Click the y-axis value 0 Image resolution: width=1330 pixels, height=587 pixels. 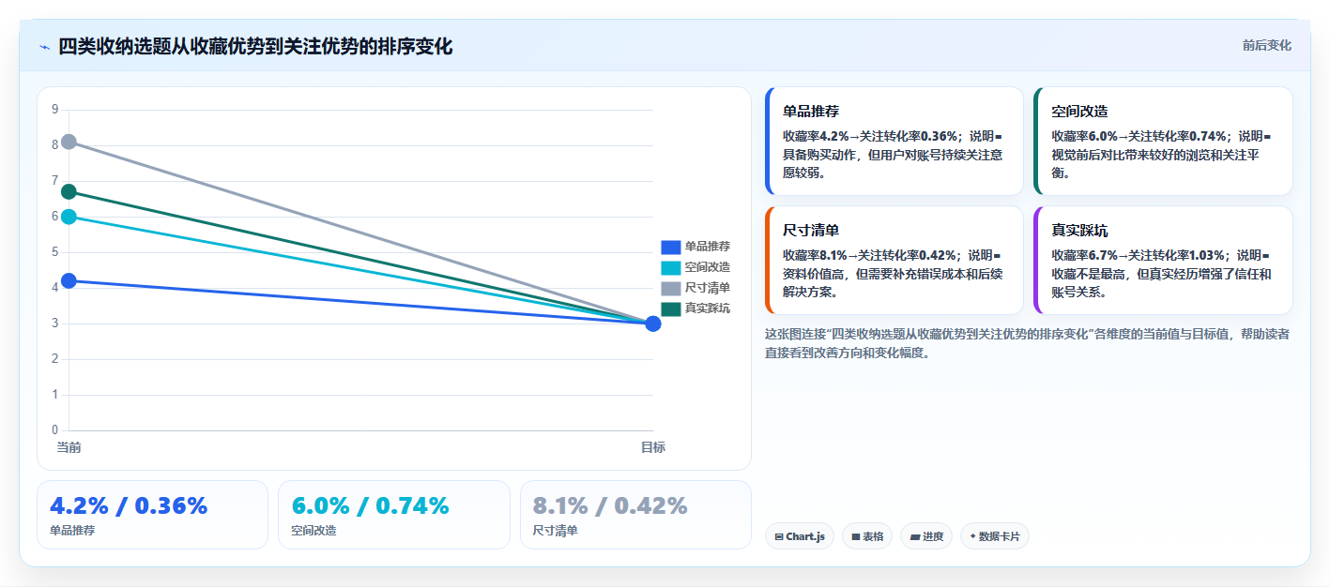click(55, 430)
